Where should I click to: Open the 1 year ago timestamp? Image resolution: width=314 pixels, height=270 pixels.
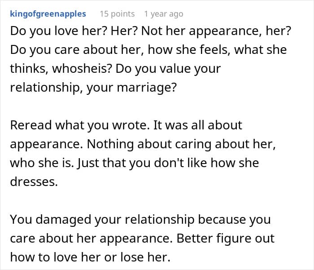[x=164, y=14]
